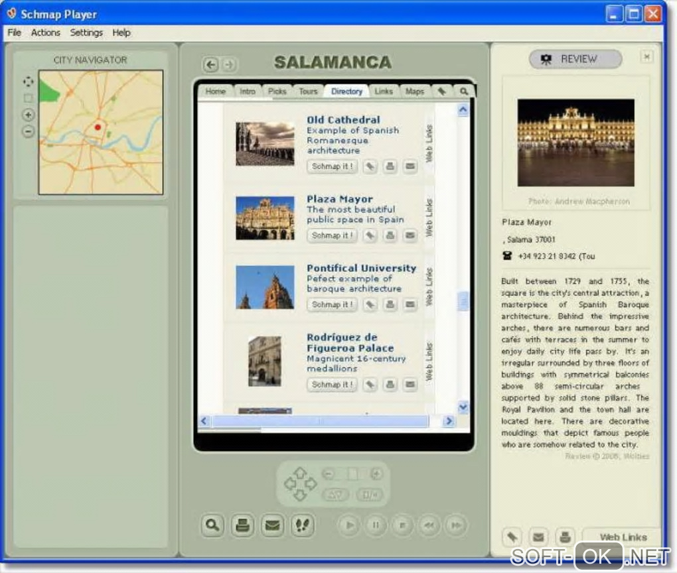Click the horizontal scrollbar right arrow
Image resolution: width=677 pixels, height=573 pixels.
point(449,421)
